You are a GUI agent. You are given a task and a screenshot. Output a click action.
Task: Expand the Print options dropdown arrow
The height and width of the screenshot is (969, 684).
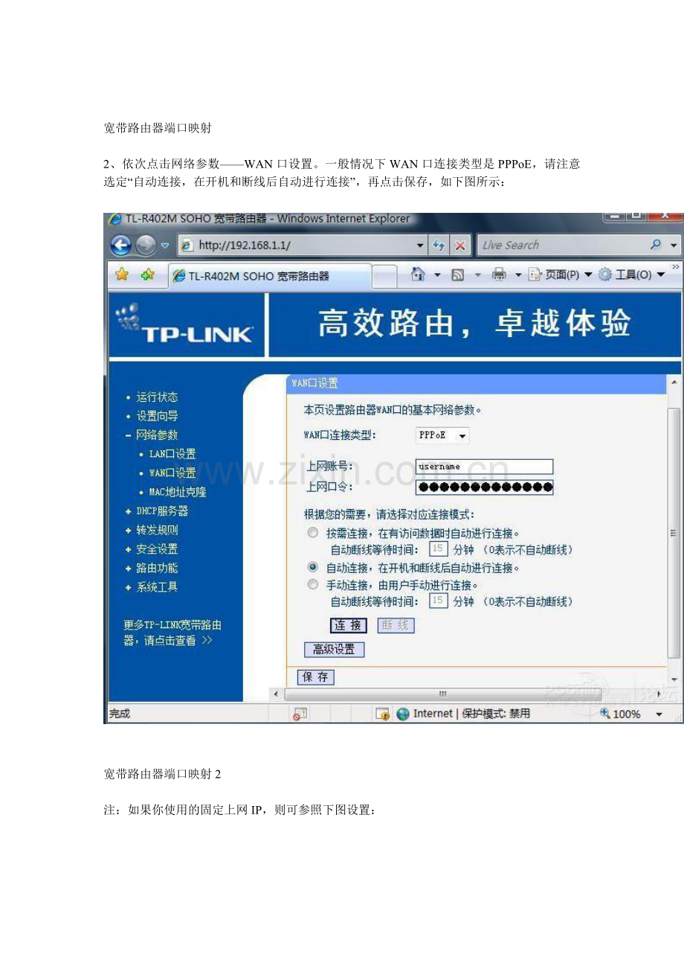(x=518, y=275)
